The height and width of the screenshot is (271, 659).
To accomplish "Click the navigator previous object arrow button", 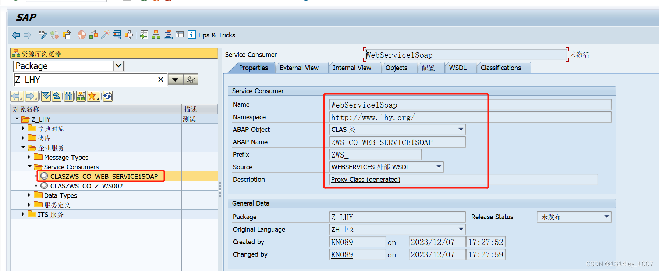I will point(17,96).
